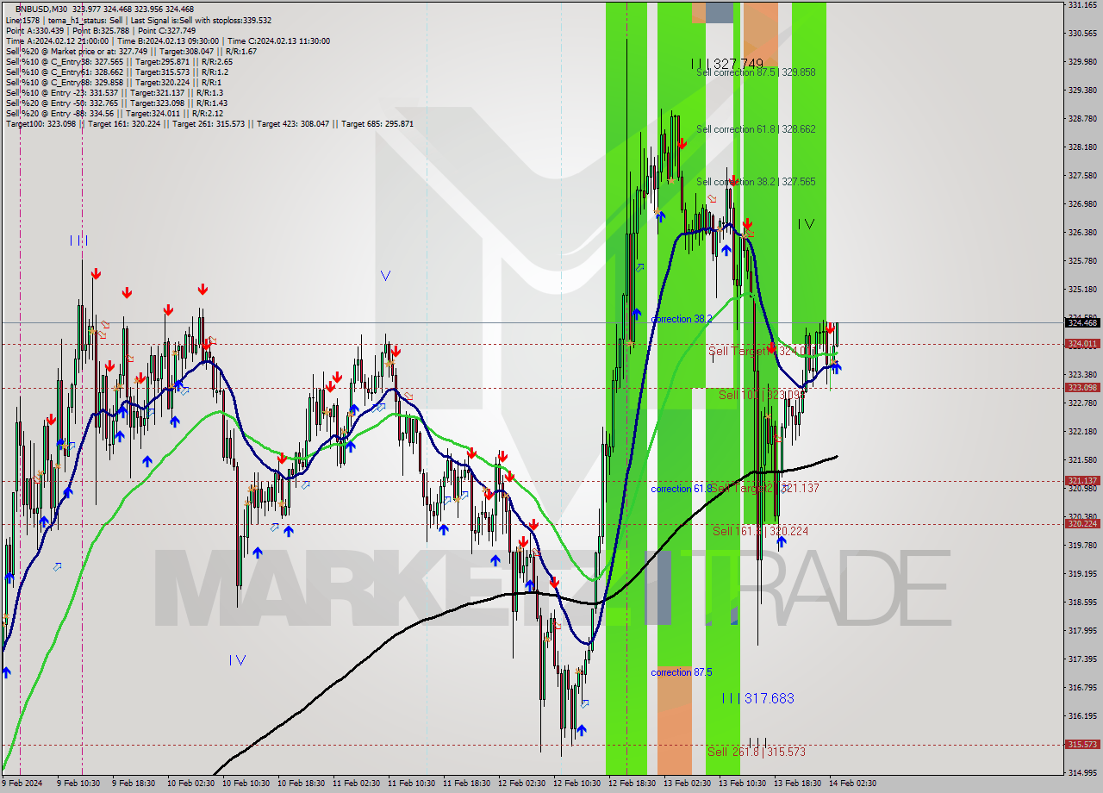Click the '11 Feb 02:30' time label

click(356, 784)
